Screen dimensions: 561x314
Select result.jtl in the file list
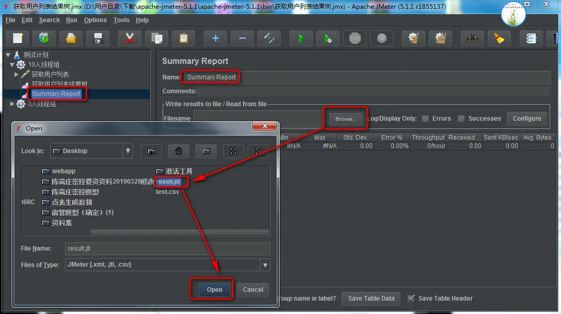[168, 181]
